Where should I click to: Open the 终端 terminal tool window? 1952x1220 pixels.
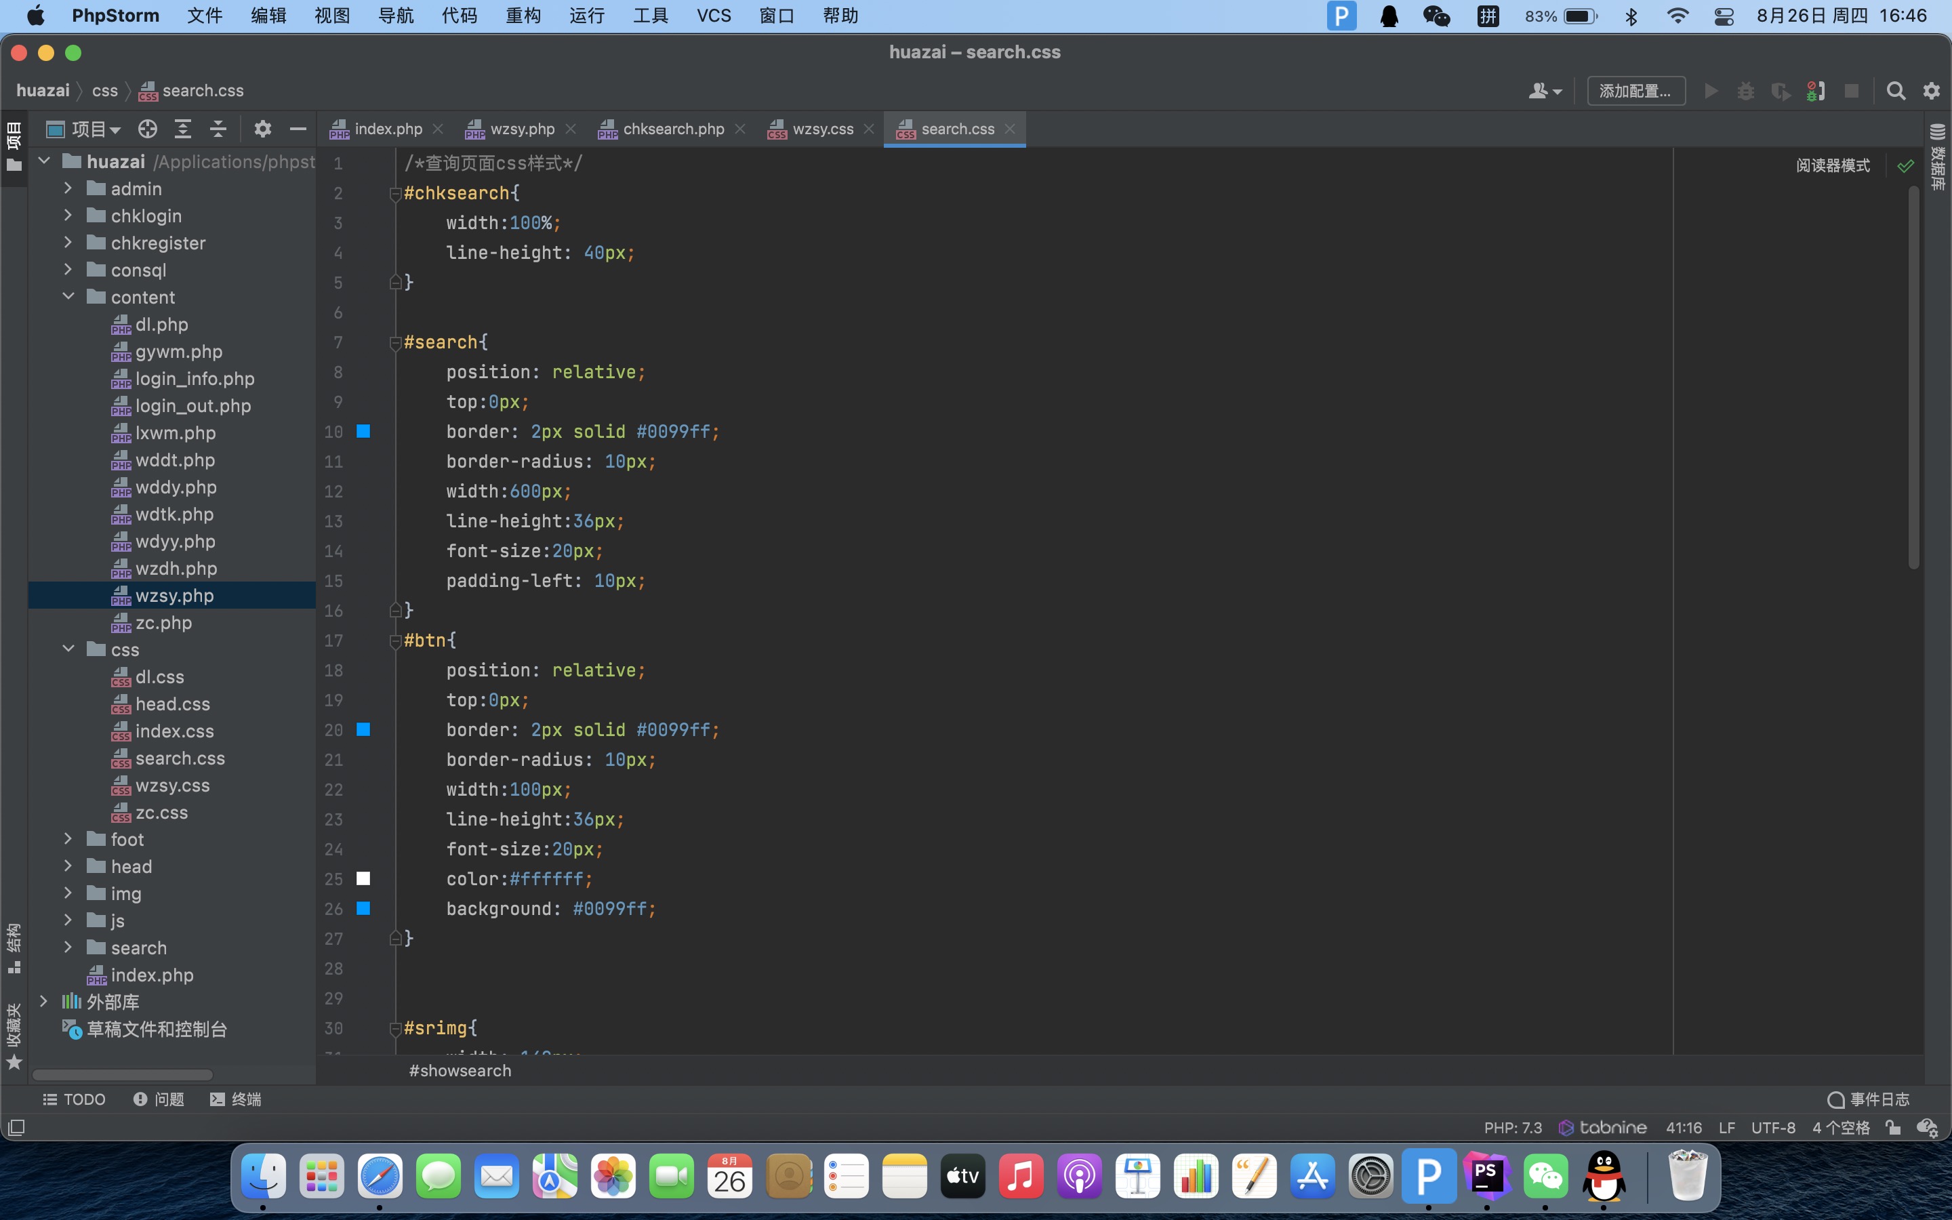point(236,1099)
